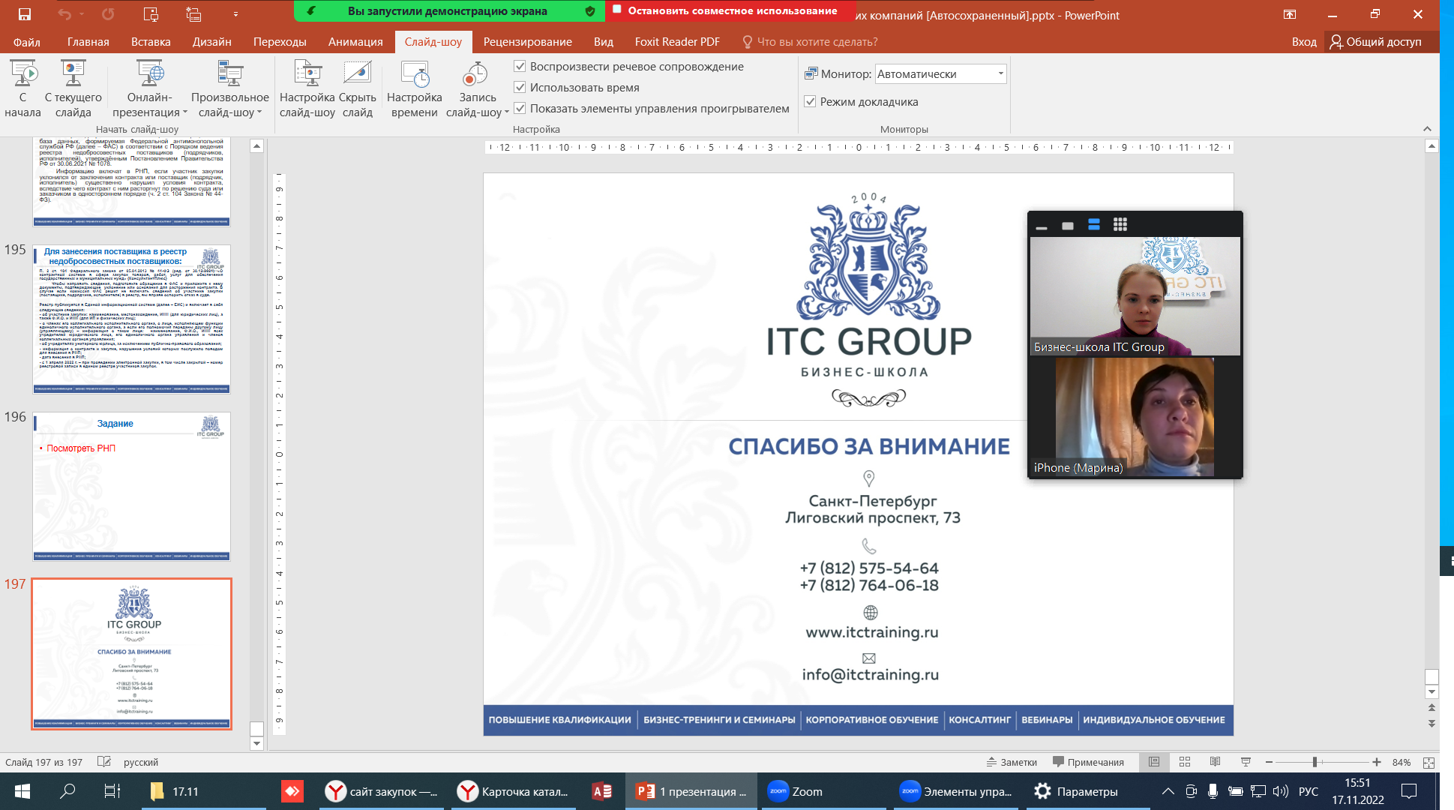The width and height of the screenshot is (1454, 810).
Task: Toggle Use Timings checkbox
Action: pos(520,88)
